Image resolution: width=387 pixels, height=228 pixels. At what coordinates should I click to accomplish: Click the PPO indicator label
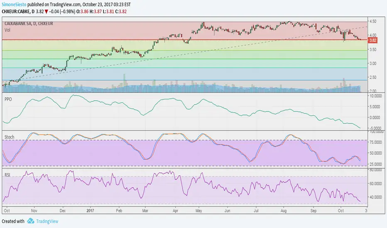pos(8,99)
